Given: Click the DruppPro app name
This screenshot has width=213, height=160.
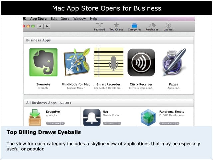Looking at the screenshot, I should pyautogui.click(x=53, y=112).
